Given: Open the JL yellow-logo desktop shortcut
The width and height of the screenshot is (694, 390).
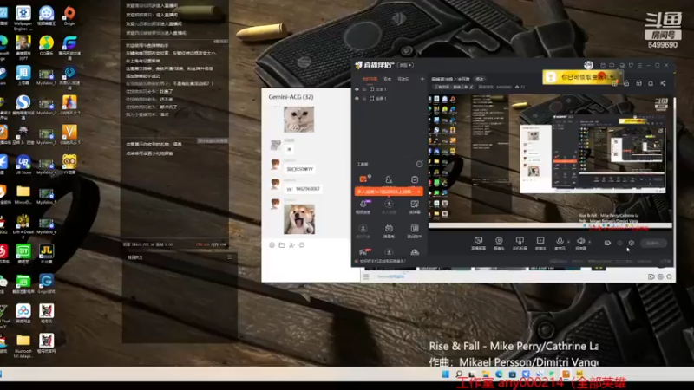Looking at the screenshot, I should pos(46,254).
